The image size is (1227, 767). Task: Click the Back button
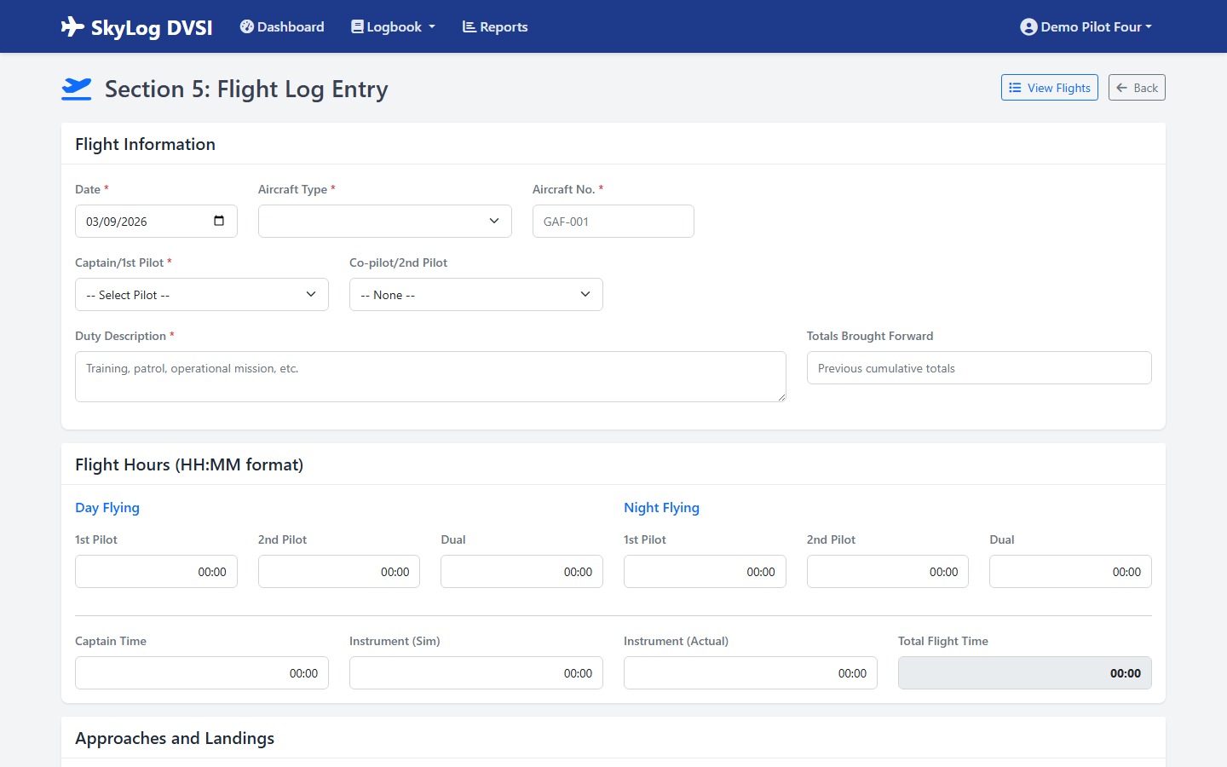1137,88
